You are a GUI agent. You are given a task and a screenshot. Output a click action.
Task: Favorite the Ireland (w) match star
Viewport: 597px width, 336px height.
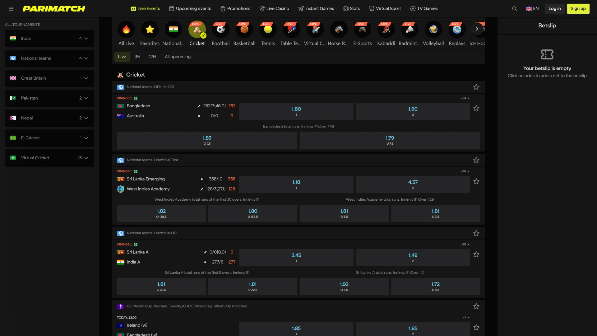pyautogui.click(x=476, y=328)
